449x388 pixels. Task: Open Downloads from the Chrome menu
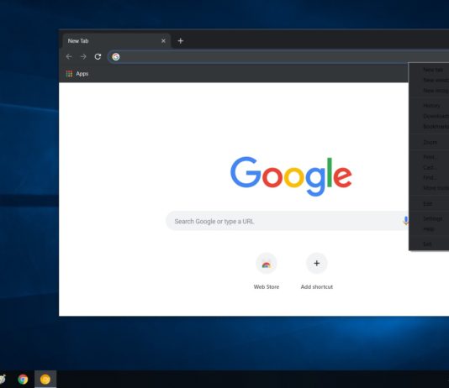(x=429, y=116)
